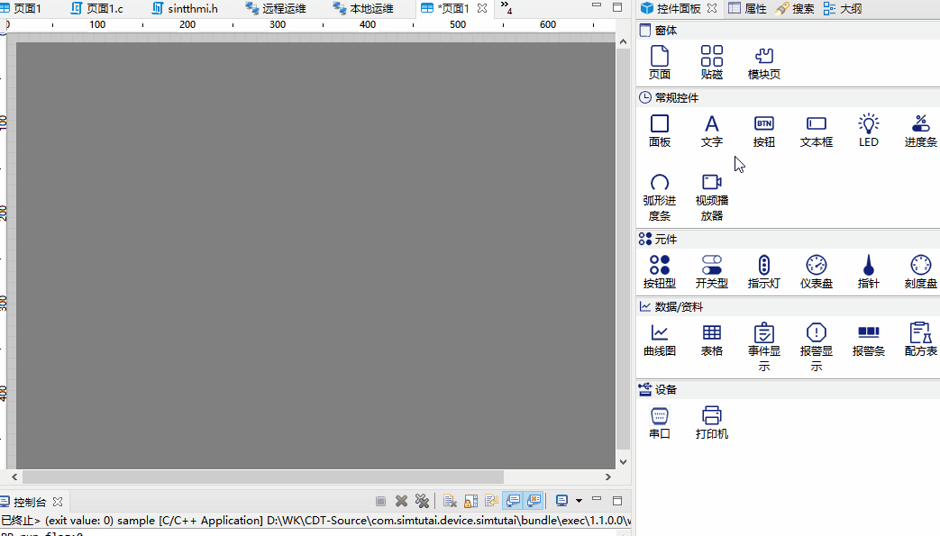
Task: Pick the 配方表 recipe table widget
Action: pyautogui.click(x=920, y=340)
